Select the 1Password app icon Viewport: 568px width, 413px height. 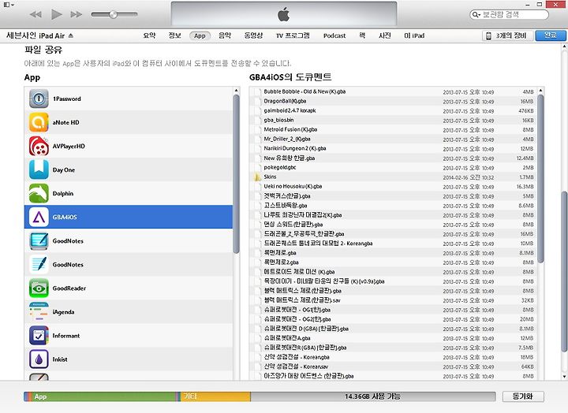tap(39, 99)
